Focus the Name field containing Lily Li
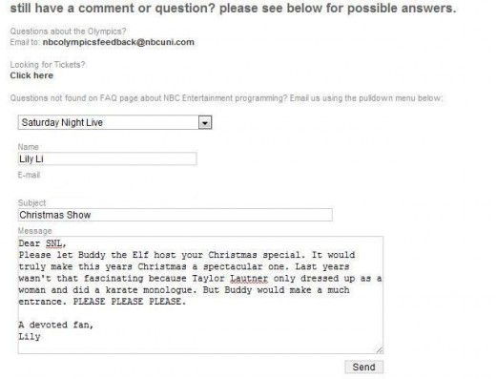The height and width of the screenshot is (379, 496). [107, 158]
